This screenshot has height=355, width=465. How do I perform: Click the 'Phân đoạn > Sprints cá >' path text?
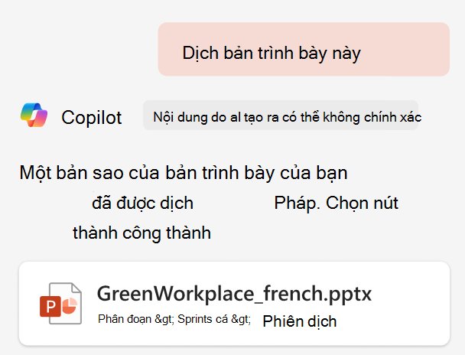point(174,319)
